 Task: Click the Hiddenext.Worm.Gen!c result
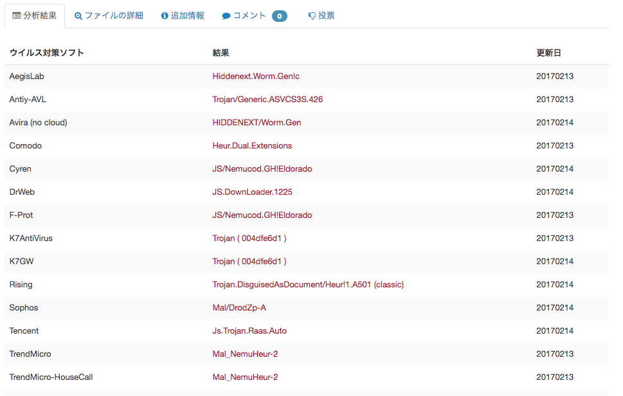click(256, 76)
